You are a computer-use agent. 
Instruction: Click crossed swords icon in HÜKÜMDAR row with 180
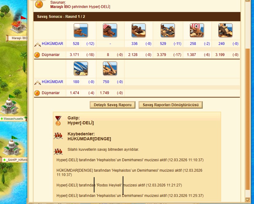37,82
